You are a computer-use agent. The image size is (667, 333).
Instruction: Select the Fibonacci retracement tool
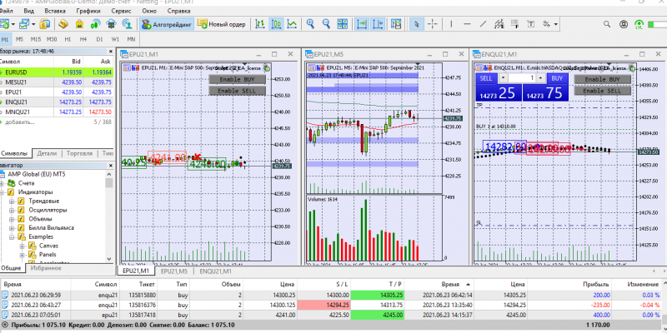(x=515, y=24)
